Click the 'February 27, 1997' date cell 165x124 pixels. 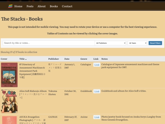coord(71,118)
